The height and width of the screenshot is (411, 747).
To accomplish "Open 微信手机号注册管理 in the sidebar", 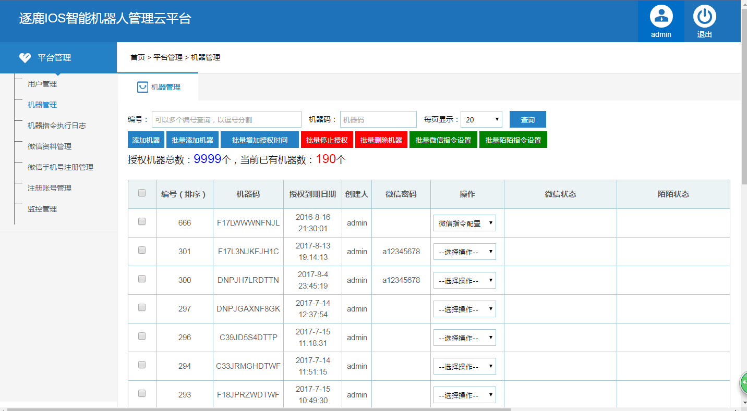I will pyautogui.click(x=61, y=167).
